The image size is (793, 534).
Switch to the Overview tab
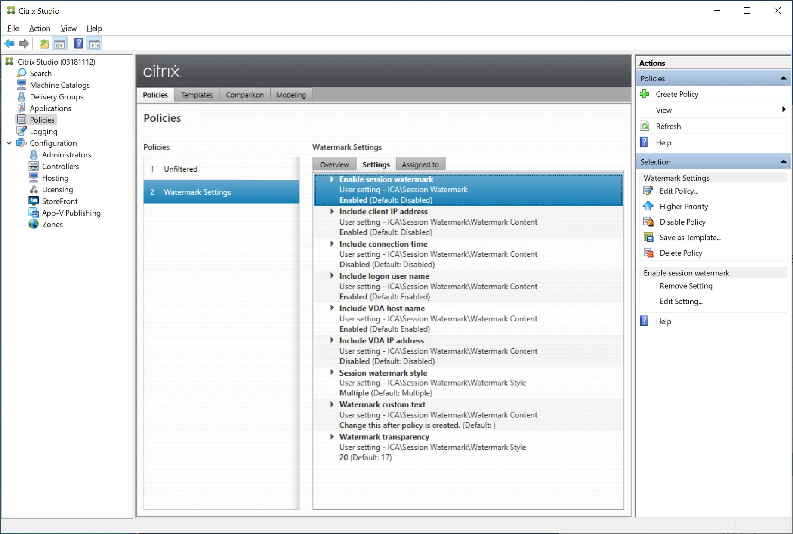pos(334,164)
